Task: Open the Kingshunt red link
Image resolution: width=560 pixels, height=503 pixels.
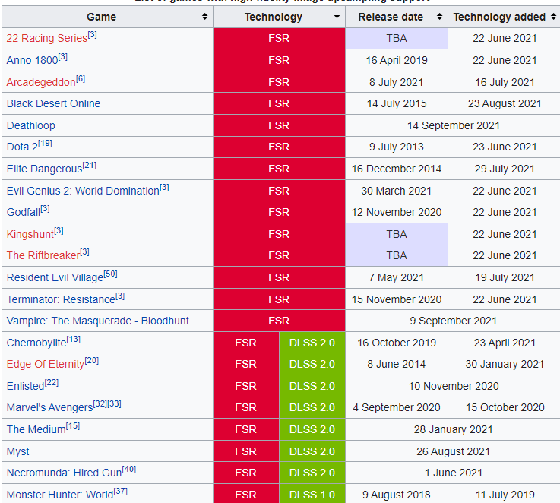Action: click(x=30, y=234)
